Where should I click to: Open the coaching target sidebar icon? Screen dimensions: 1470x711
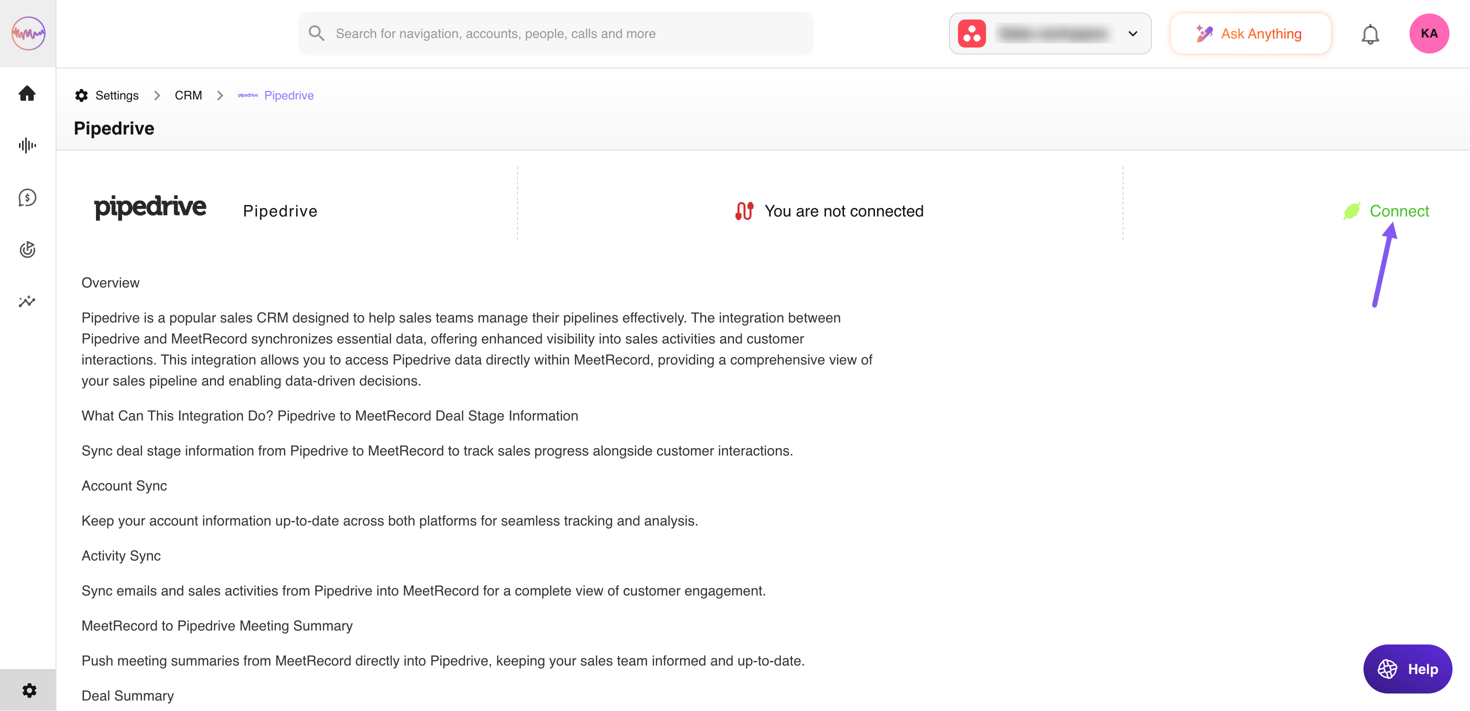pyautogui.click(x=27, y=249)
